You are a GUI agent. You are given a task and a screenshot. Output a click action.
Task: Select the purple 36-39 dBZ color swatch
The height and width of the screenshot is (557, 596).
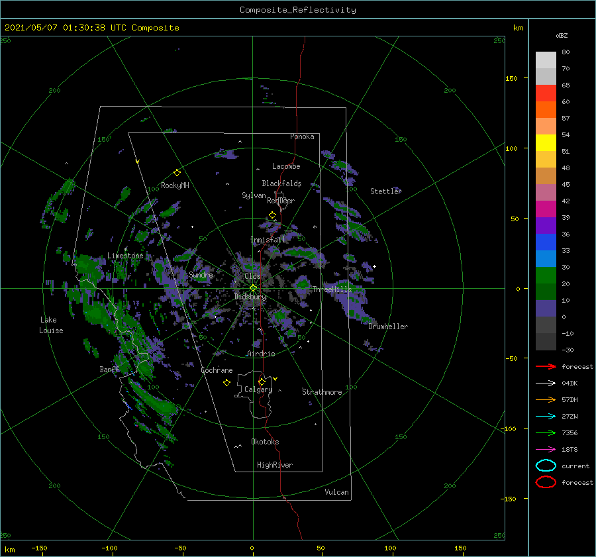tap(546, 226)
